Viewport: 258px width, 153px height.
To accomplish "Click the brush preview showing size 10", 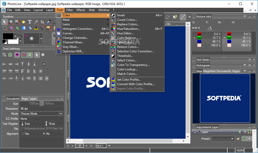I will (31, 39).
